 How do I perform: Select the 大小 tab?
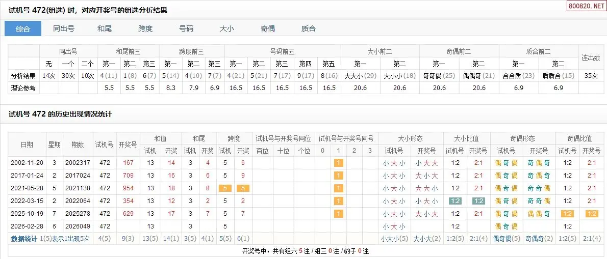(x=227, y=29)
